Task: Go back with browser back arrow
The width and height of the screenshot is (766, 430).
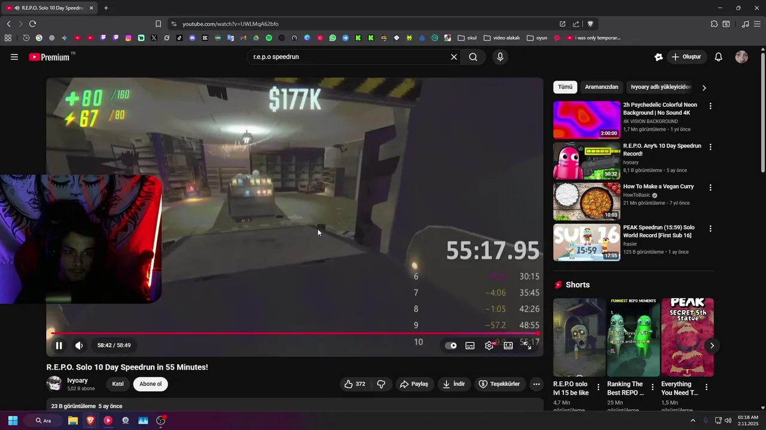Action: (x=8, y=24)
